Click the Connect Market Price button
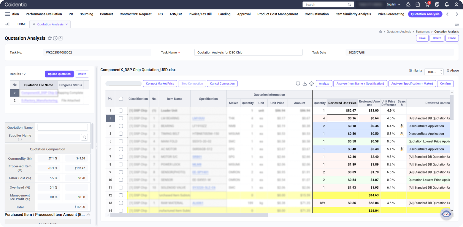The image size is (463, 227). [x=160, y=84]
